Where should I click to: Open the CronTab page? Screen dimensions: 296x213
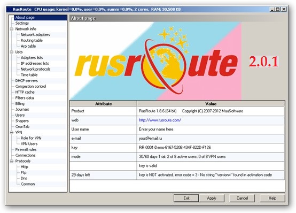coord(22,126)
